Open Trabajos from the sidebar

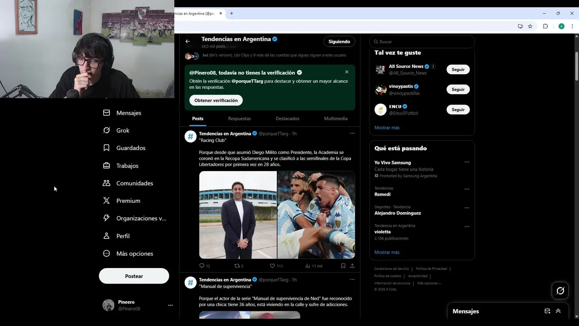121,166
